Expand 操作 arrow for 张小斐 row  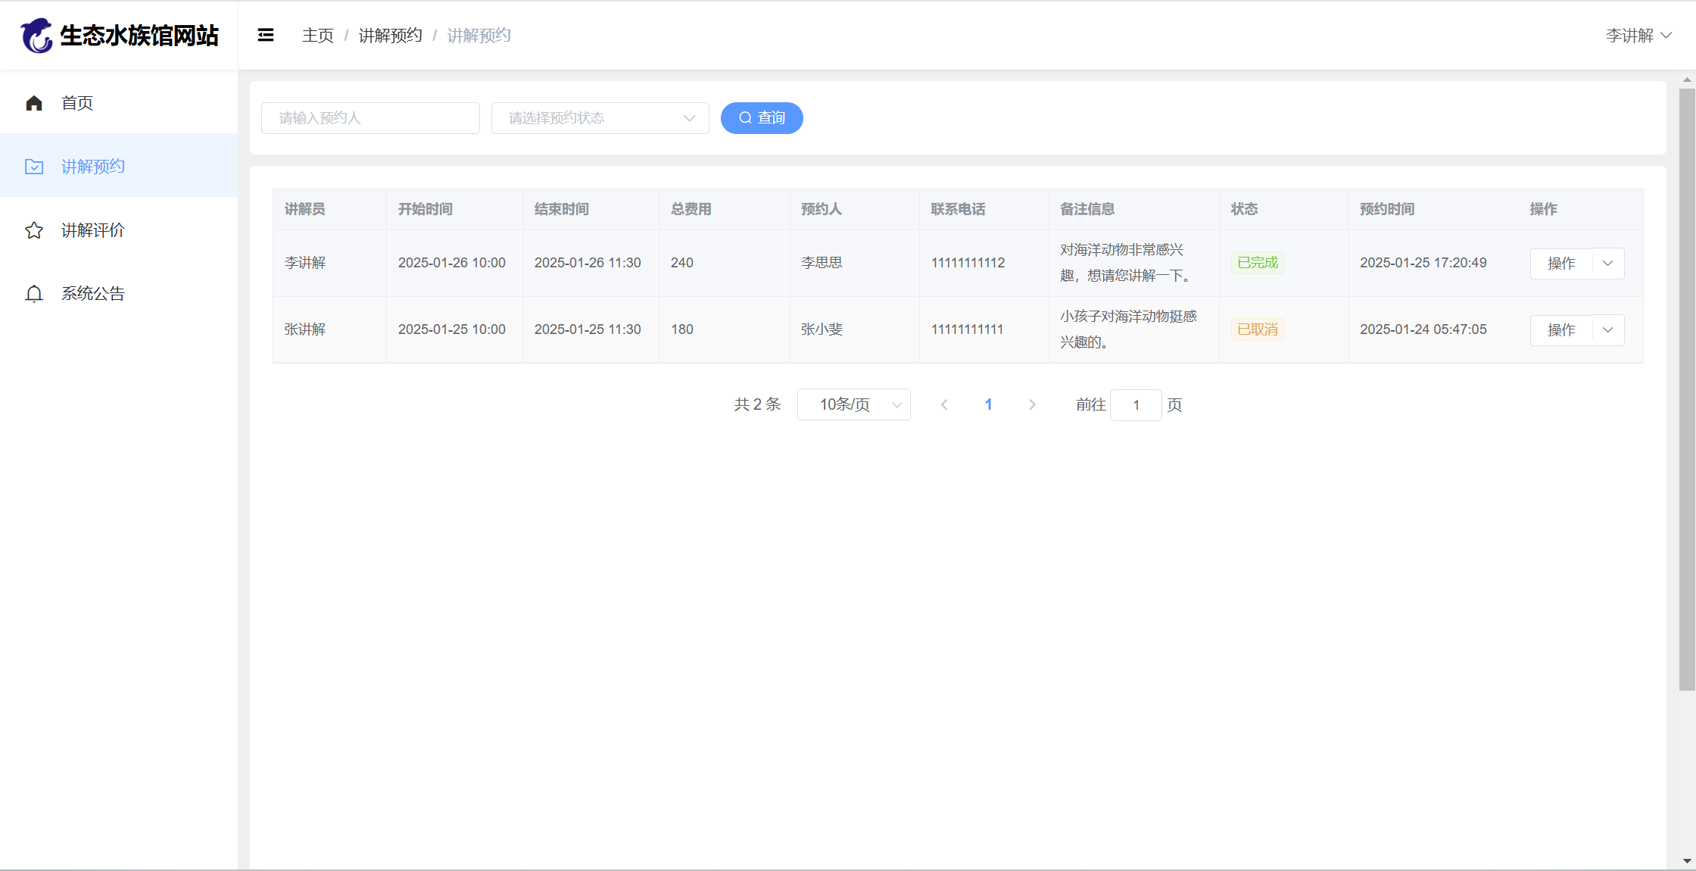pos(1608,330)
